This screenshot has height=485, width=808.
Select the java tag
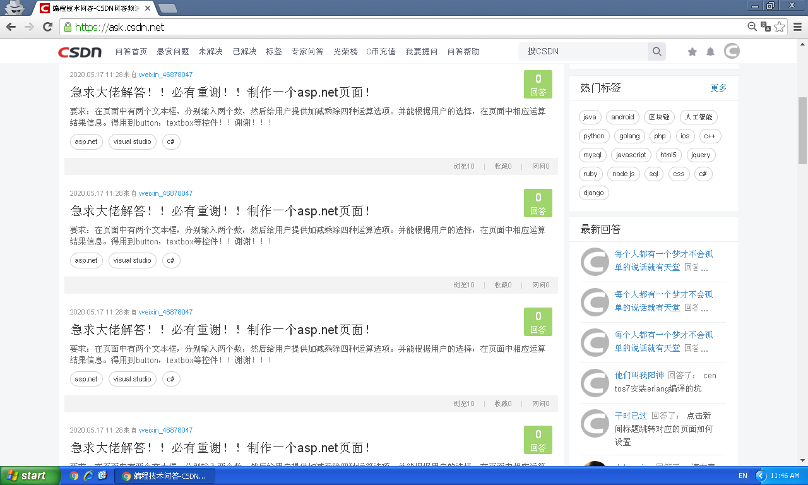[x=590, y=117]
